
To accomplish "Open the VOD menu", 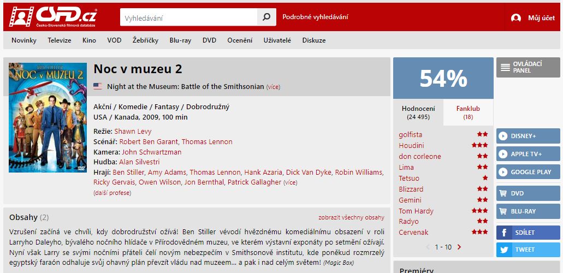I will [114, 40].
